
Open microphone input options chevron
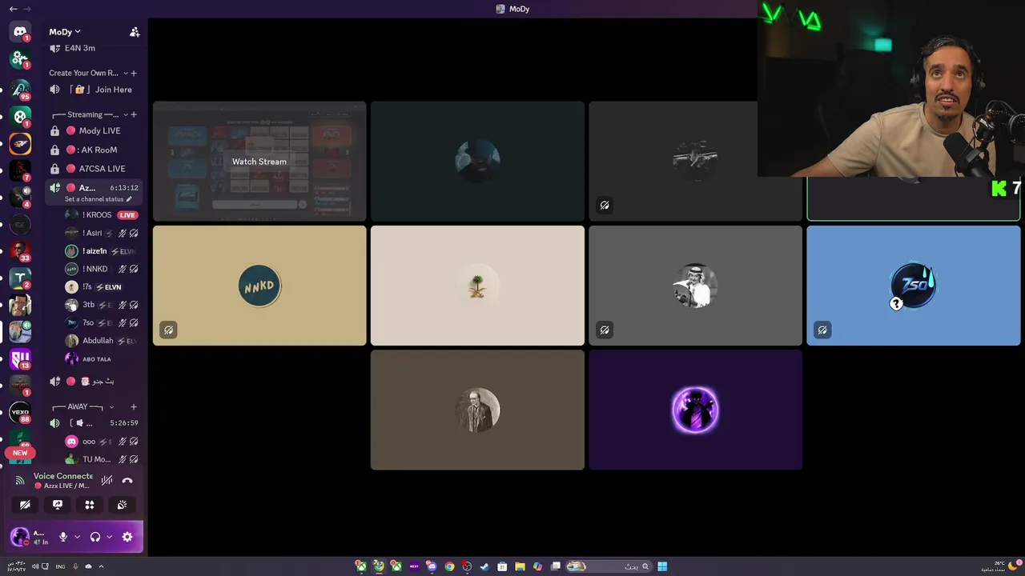coord(77,537)
